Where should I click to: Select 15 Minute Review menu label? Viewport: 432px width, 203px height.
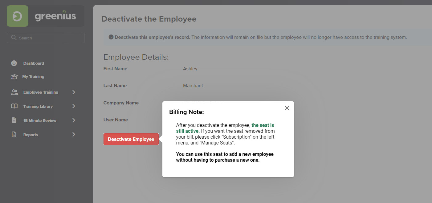point(40,120)
